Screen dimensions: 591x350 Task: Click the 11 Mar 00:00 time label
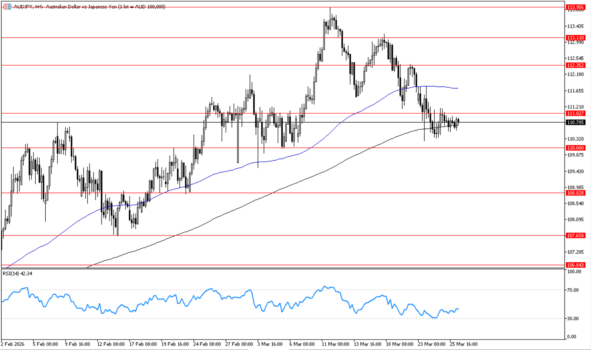click(x=335, y=344)
